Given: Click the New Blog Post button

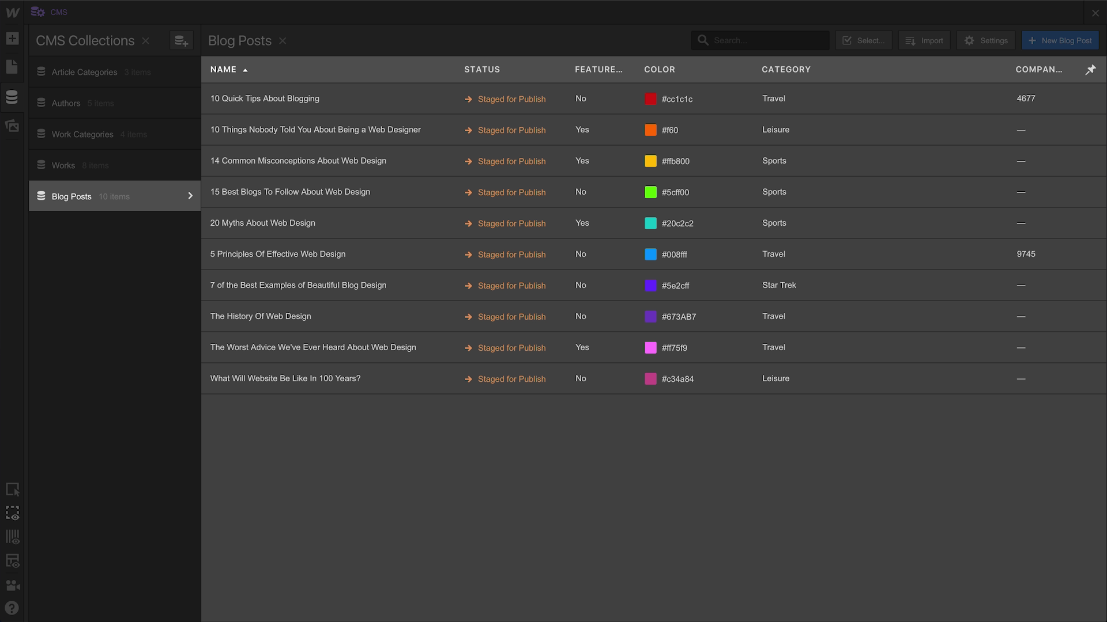Looking at the screenshot, I should pos(1060,40).
